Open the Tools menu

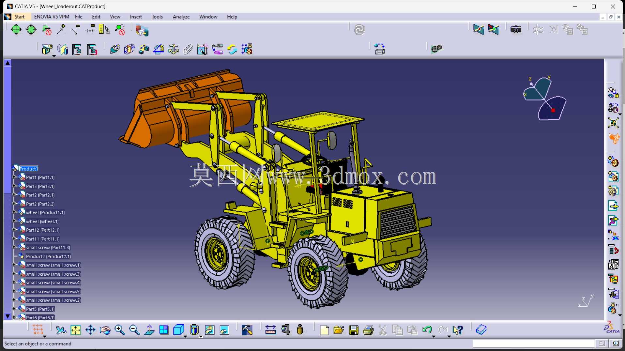point(157,17)
